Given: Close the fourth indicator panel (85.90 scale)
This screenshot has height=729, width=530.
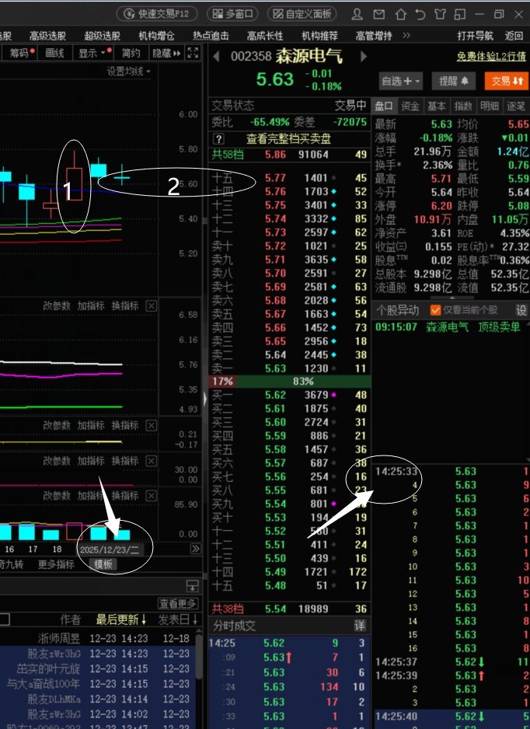Looking at the screenshot, I should tap(151, 496).
